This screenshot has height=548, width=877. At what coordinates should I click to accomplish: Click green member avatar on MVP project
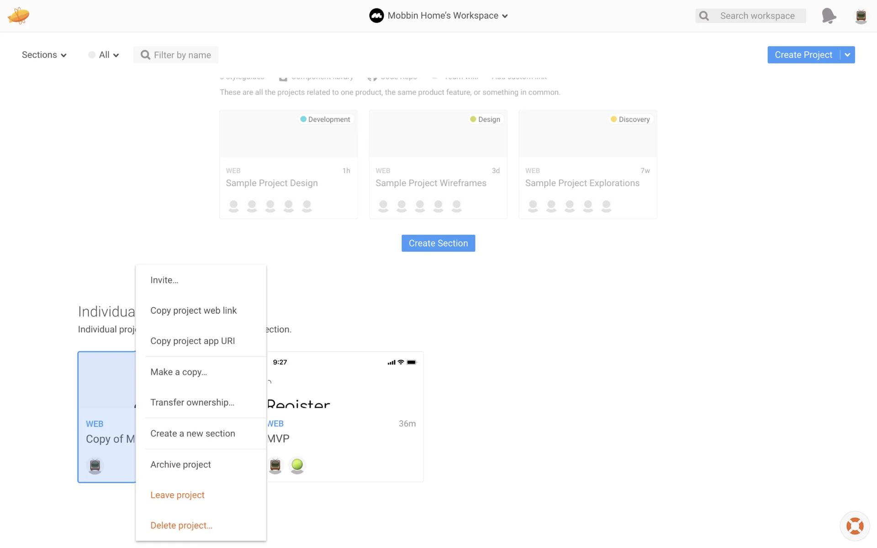297,465
